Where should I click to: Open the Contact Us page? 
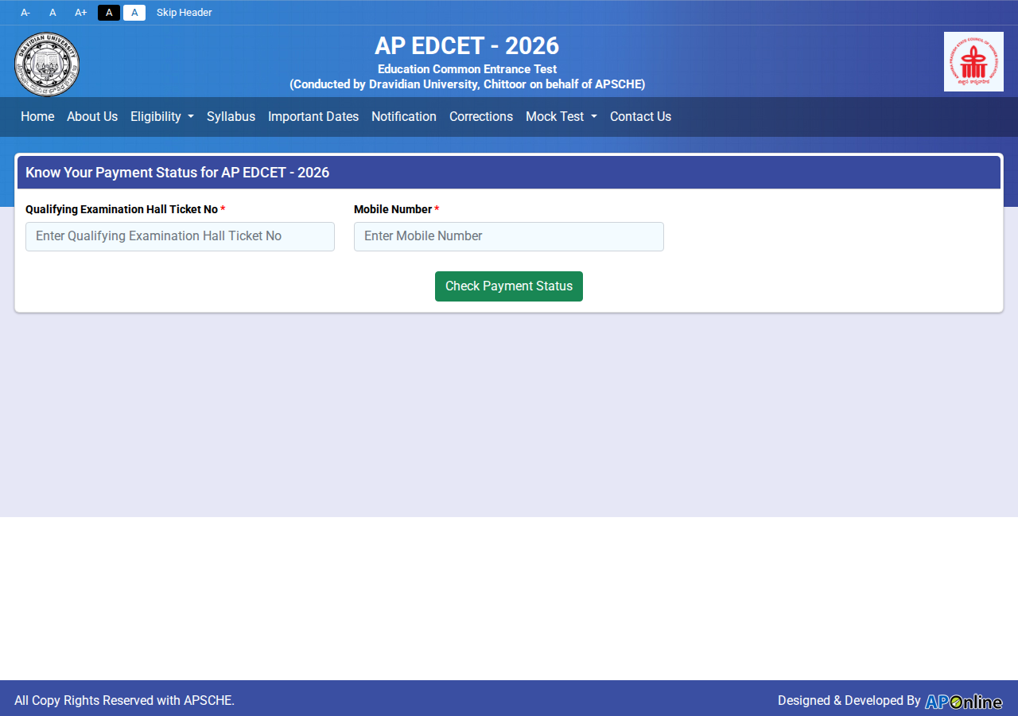pyautogui.click(x=640, y=116)
